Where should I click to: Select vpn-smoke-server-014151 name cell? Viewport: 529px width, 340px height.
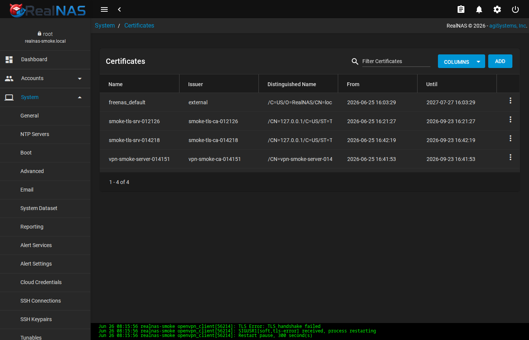tap(139, 159)
